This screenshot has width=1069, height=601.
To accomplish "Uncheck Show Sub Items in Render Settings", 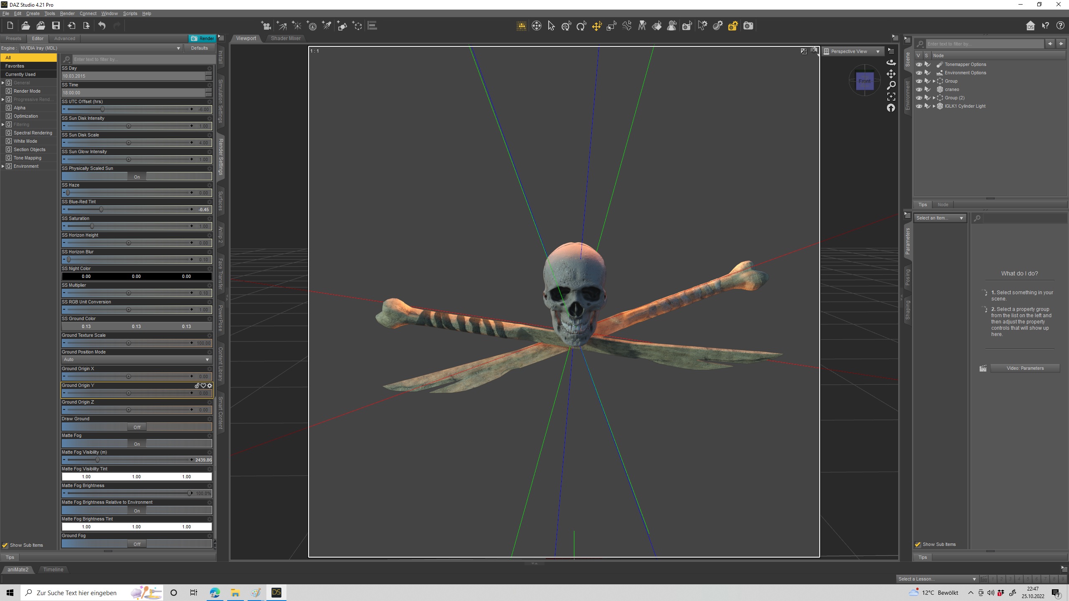I will tap(5, 545).
